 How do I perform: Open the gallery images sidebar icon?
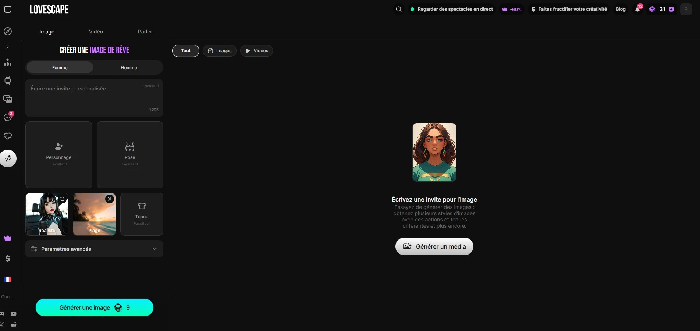[x=8, y=99]
